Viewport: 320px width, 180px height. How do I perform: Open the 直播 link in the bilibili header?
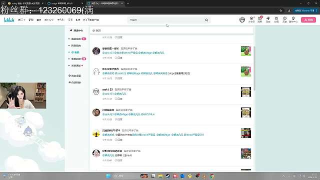pos(39,20)
